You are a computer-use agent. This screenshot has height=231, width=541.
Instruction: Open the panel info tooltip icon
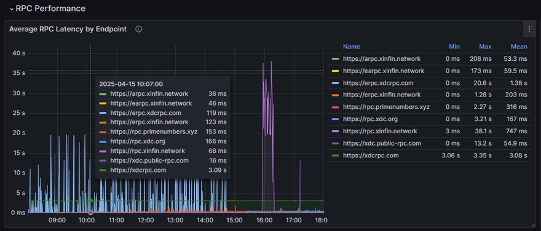139,29
